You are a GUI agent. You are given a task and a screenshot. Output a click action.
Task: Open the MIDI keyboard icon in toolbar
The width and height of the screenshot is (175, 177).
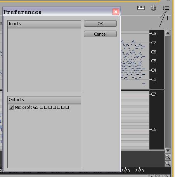click(x=141, y=8)
